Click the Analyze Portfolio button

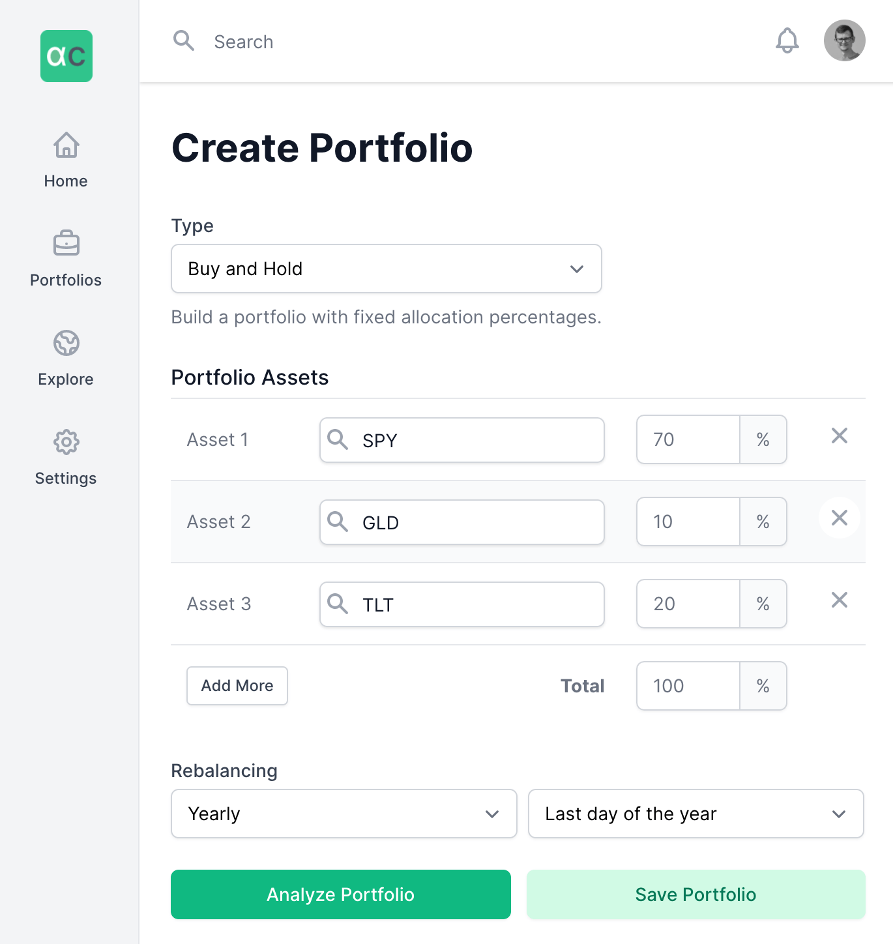point(340,894)
